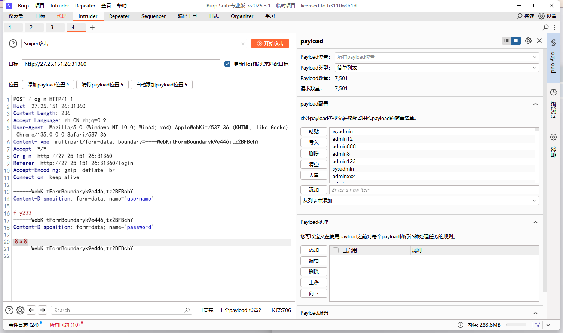The height and width of the screenshot is (333, 563).
Task: Click the magnifier inside the Search box
Action: click(x=187, y=310)
